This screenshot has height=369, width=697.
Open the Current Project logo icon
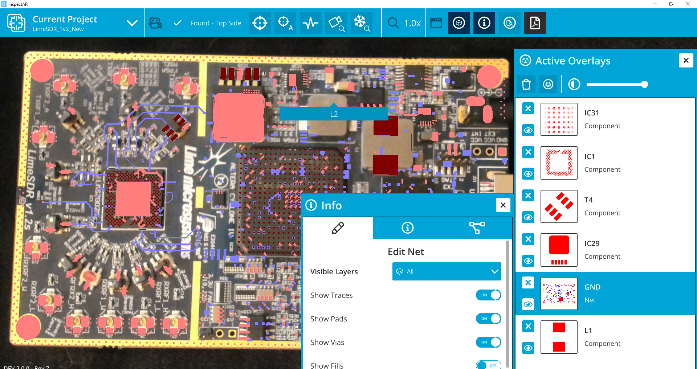pos(16,23)
